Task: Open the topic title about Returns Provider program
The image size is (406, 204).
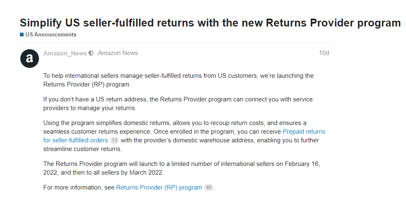Action: click(210, 23)
